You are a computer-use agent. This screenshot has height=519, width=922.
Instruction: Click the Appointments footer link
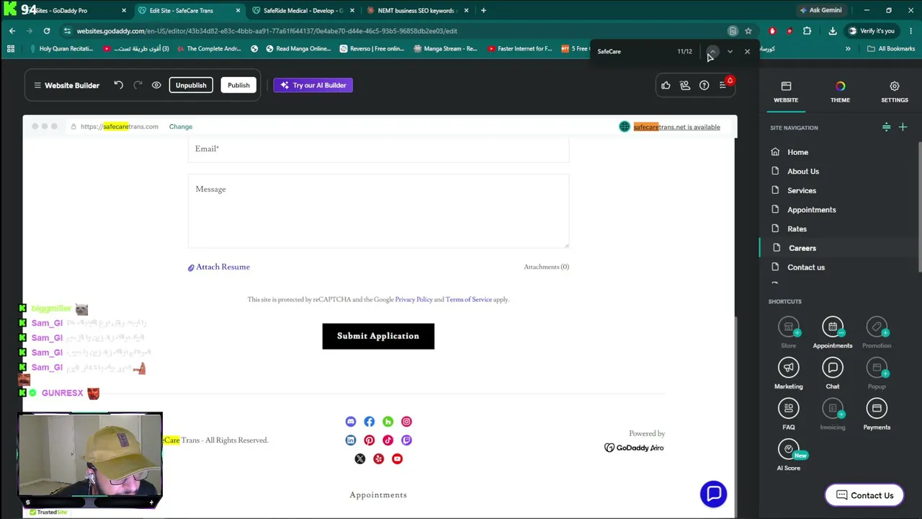378,495
